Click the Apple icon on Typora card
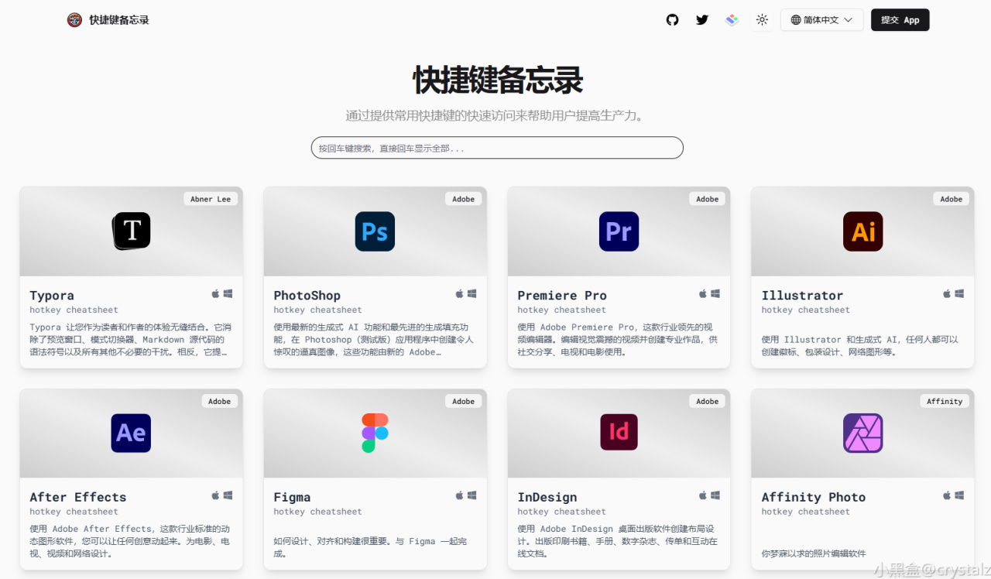This screenshot has width=991, height=579. point(216,294)
